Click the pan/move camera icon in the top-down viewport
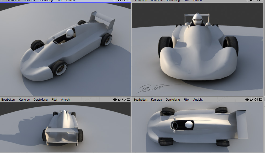 pyautogui.click(x=247, y=100)
